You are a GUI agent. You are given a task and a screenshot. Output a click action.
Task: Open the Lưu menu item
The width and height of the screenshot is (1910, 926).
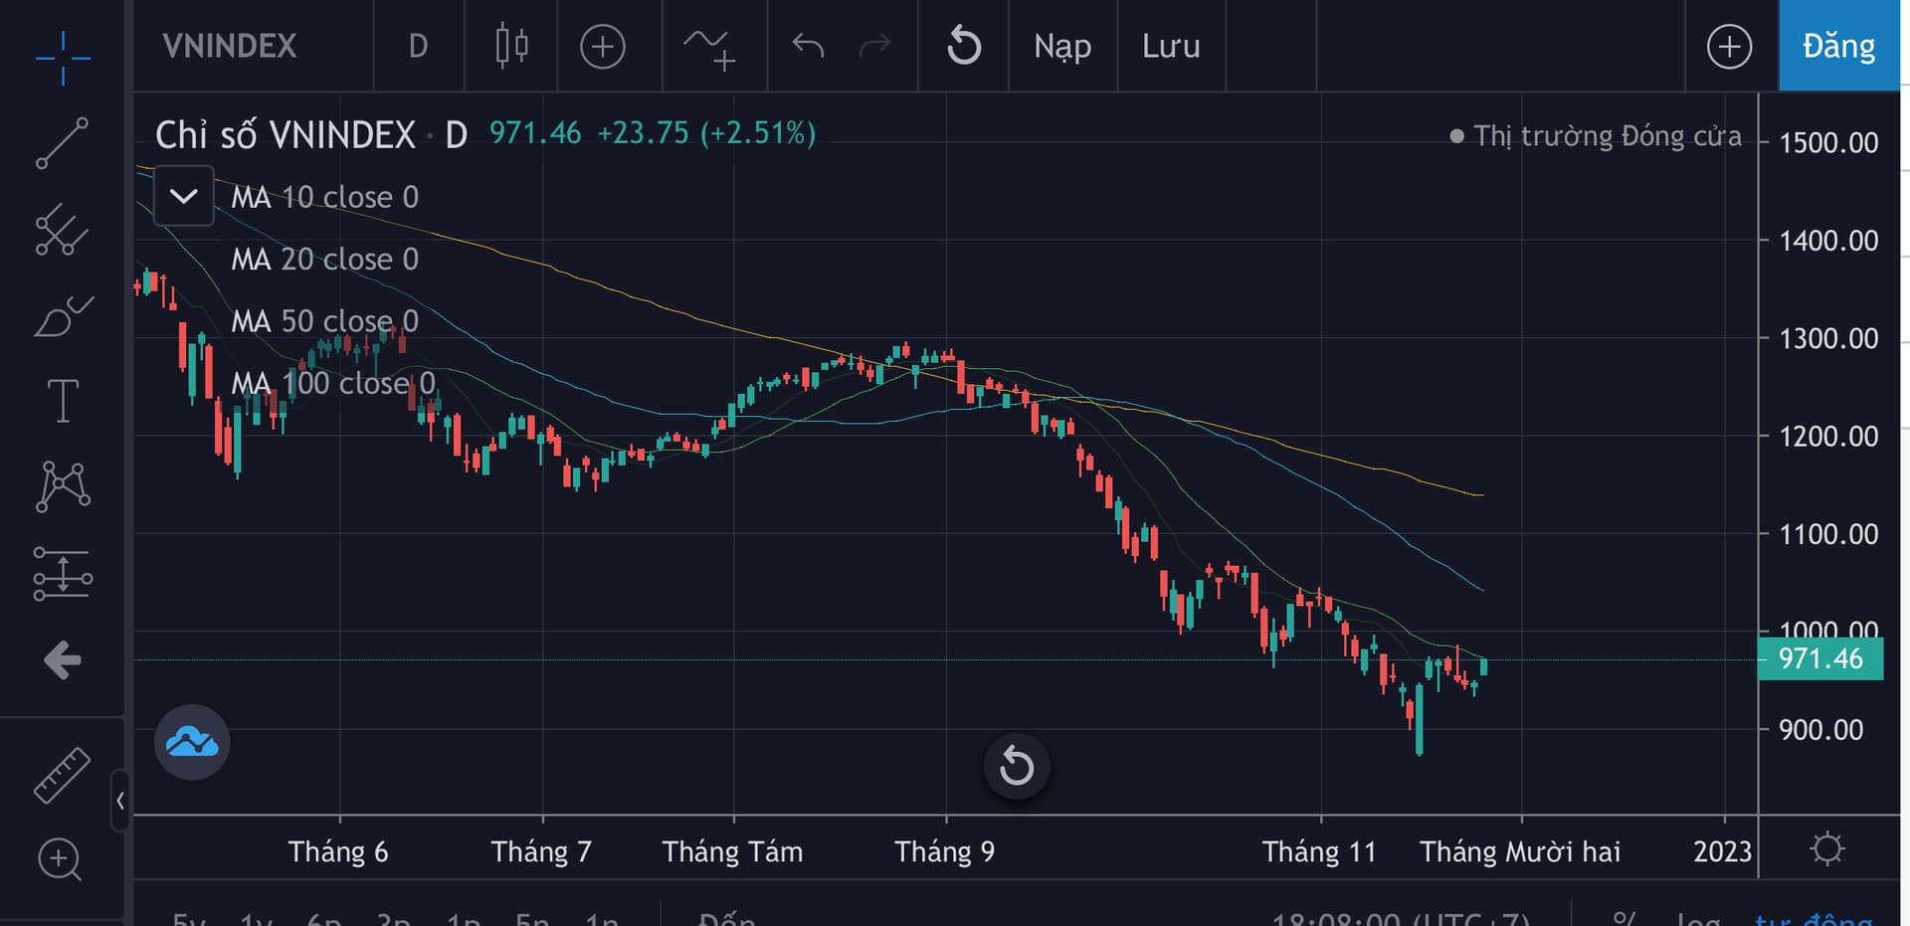(1171, 46)
